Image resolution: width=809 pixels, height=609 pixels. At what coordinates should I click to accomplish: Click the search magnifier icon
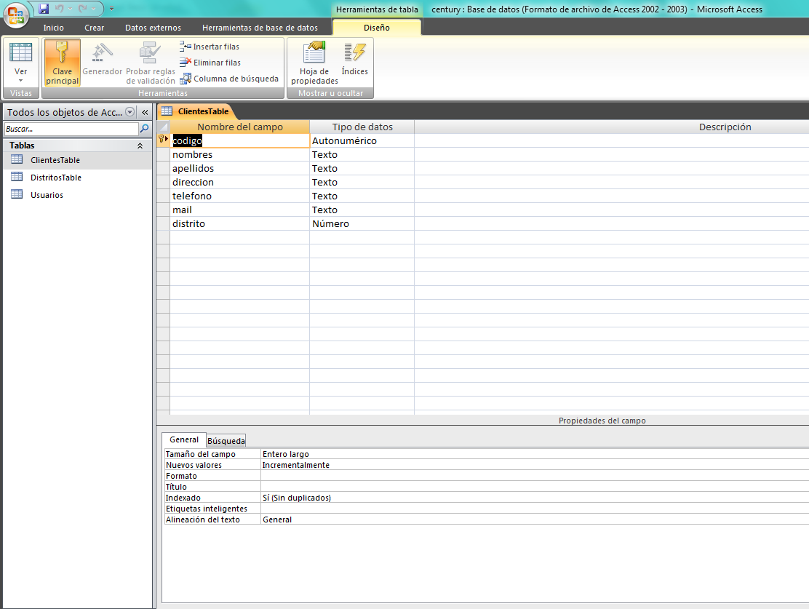click(145, 129)
